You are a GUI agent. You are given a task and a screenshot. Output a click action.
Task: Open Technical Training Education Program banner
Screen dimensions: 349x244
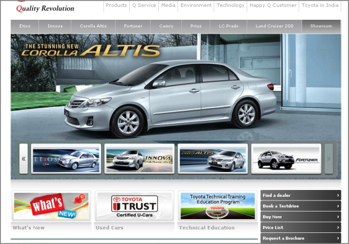pyautogui.click(x=218, y=206)
